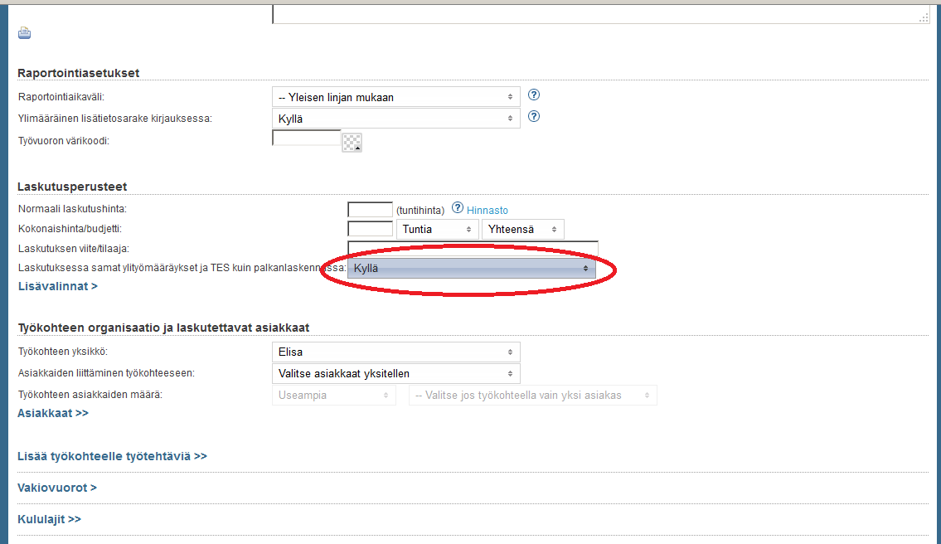Open the circled Kyllä billing rules dropdown
The width and height of the screenshot is (941, 544).
tap(471, 269)
